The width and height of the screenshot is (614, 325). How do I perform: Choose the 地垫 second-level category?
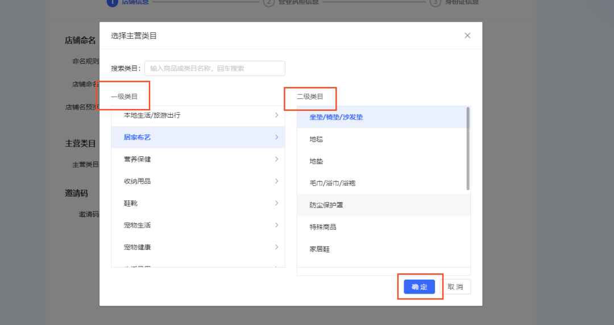[x=382, y=161]
